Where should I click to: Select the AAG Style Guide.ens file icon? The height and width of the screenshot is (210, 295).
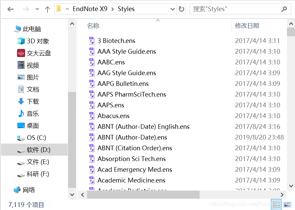click(91, 73)
